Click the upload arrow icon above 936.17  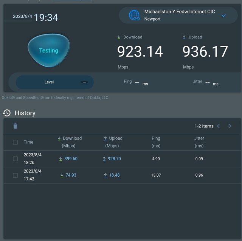(x=184, y=37)
